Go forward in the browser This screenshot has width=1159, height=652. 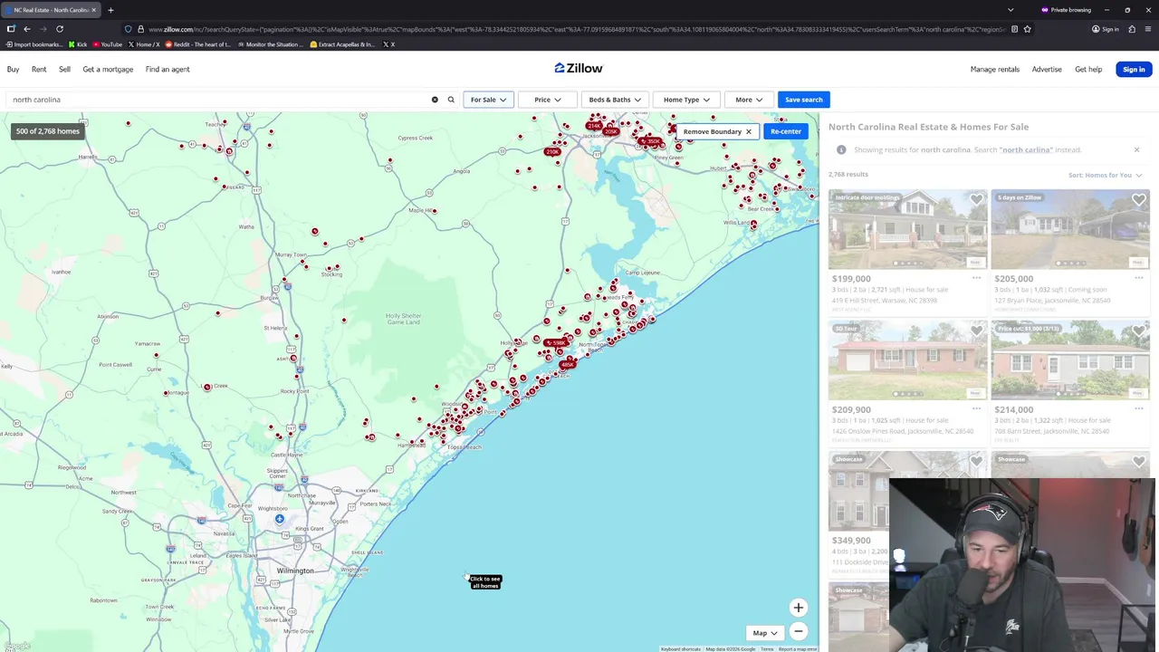click(x=43, y=29)
